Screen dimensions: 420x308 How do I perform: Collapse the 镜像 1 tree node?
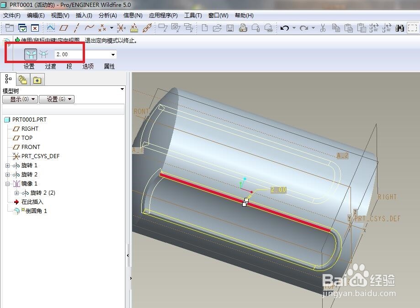(x=7, y=184)
